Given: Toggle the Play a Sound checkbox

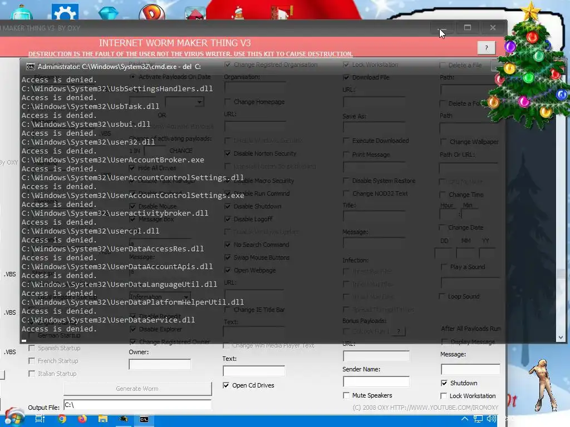Looking at the screenshot, I should point(444,267).
